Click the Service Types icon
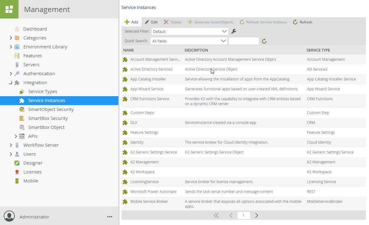The height and width of the screenshot is (225, 369). pyautogui.click(x=22, y=92)
